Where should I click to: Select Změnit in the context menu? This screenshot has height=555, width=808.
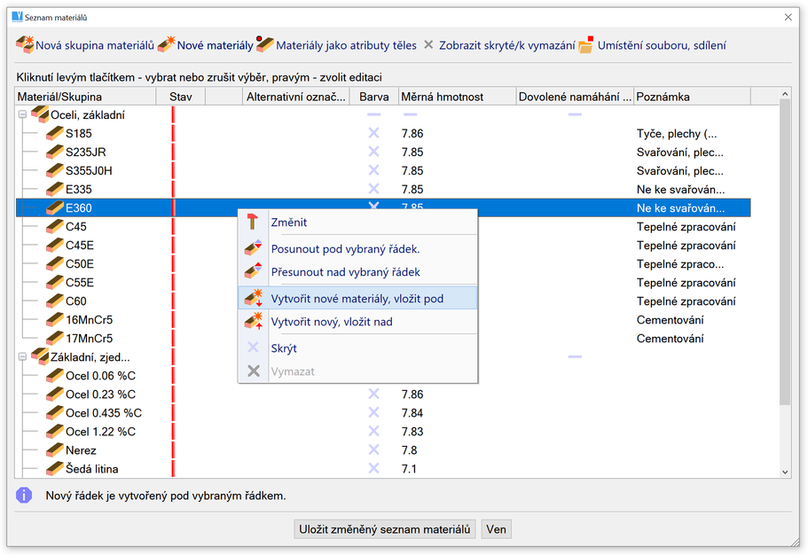289,223
